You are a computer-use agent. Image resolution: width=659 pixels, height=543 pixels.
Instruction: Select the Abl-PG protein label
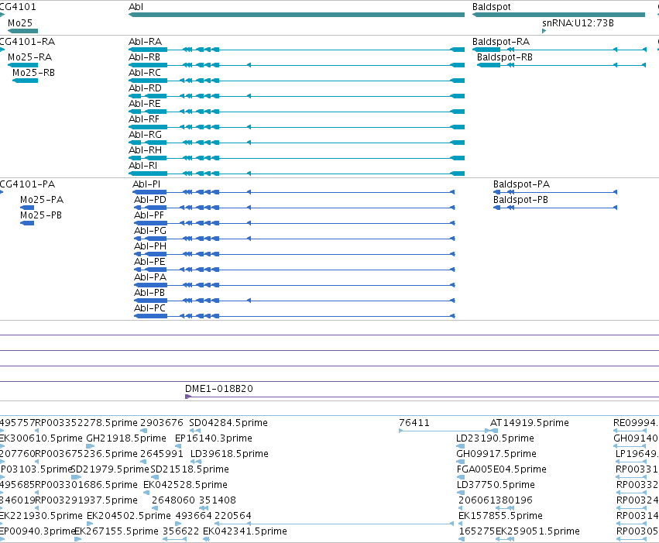[x=150, y=231]
